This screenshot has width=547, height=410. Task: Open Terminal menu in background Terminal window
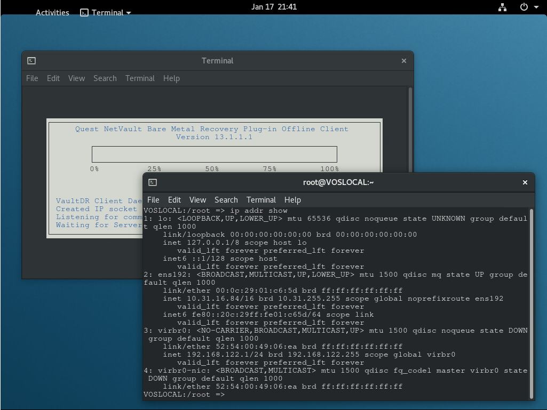click(x=140, y=78)
